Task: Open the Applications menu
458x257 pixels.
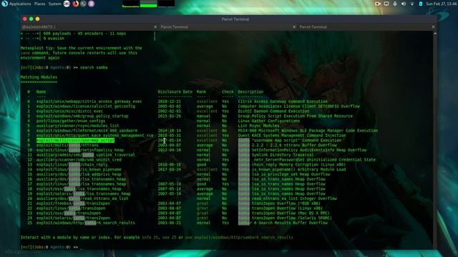Action: coord(20,4)
